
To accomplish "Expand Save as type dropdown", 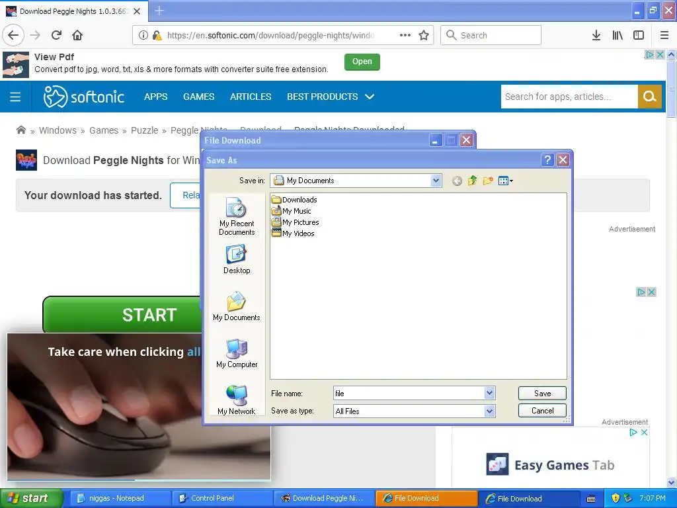I will pyautogui.click(x=489, y=411).
